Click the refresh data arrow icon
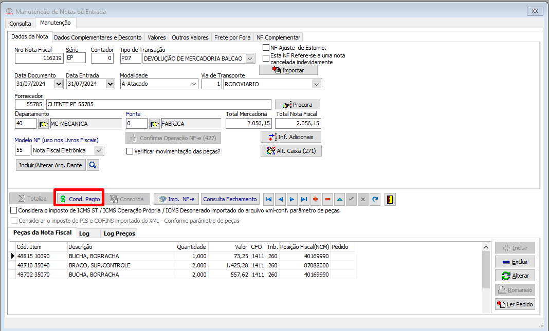This screenshot has height=331, width=549. pos(375,199)
